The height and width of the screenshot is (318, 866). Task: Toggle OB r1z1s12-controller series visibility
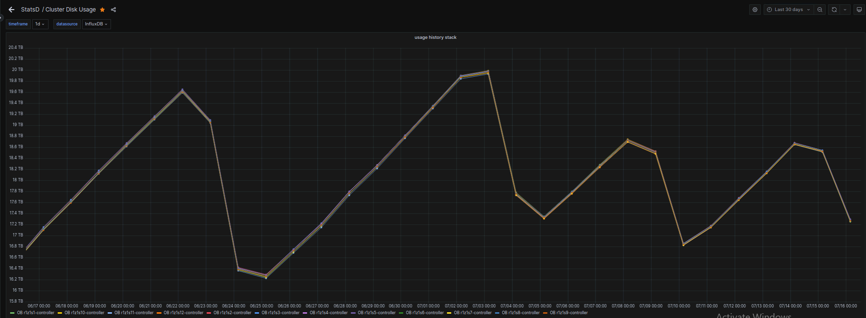point(183,313)
